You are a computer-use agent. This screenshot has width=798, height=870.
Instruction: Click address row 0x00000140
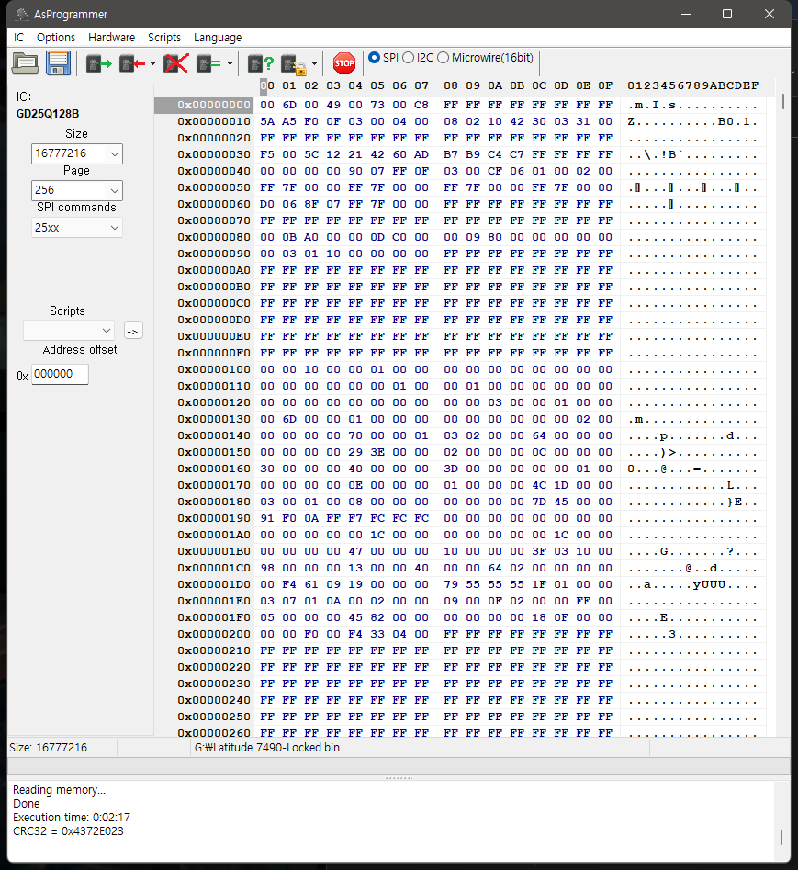point(213,435)
